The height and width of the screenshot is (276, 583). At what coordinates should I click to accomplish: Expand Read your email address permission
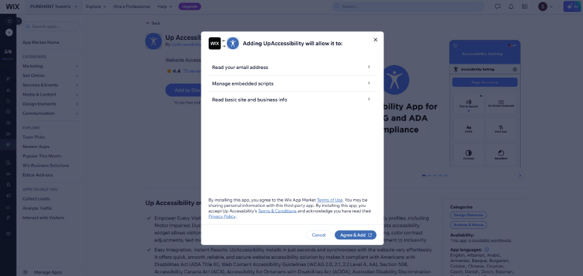click(292, 67)
